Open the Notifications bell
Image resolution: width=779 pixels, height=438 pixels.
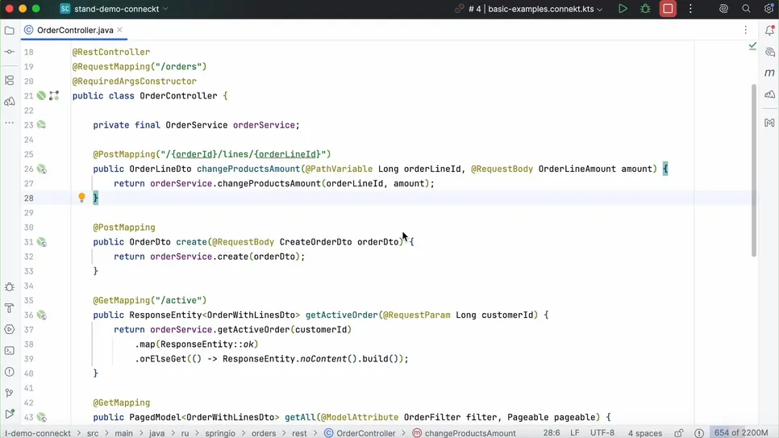pos(769,31)
